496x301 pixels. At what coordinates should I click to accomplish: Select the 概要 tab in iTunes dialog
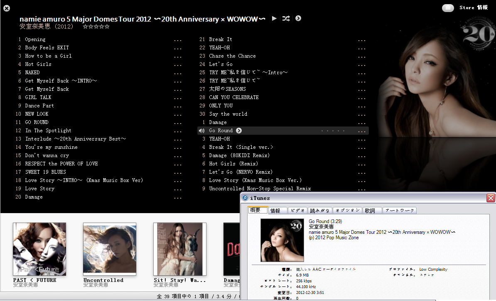click(x=258, y=210)
